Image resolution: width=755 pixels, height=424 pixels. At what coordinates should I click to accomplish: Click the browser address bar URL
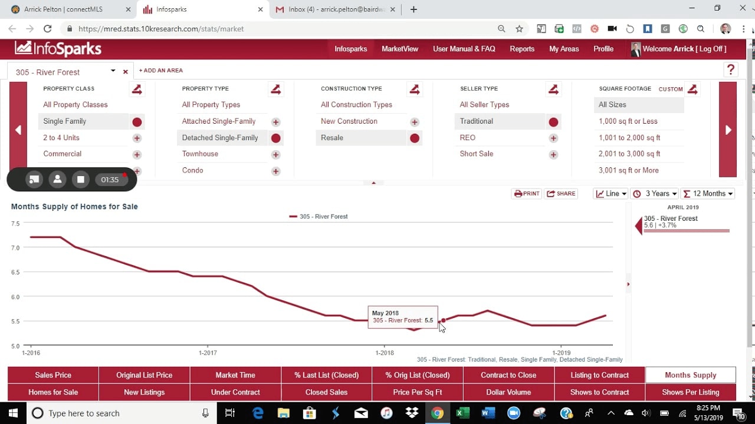coord(161,28)
